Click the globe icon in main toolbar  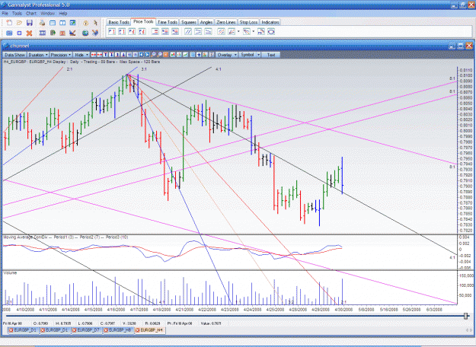(x=85, y=33)
